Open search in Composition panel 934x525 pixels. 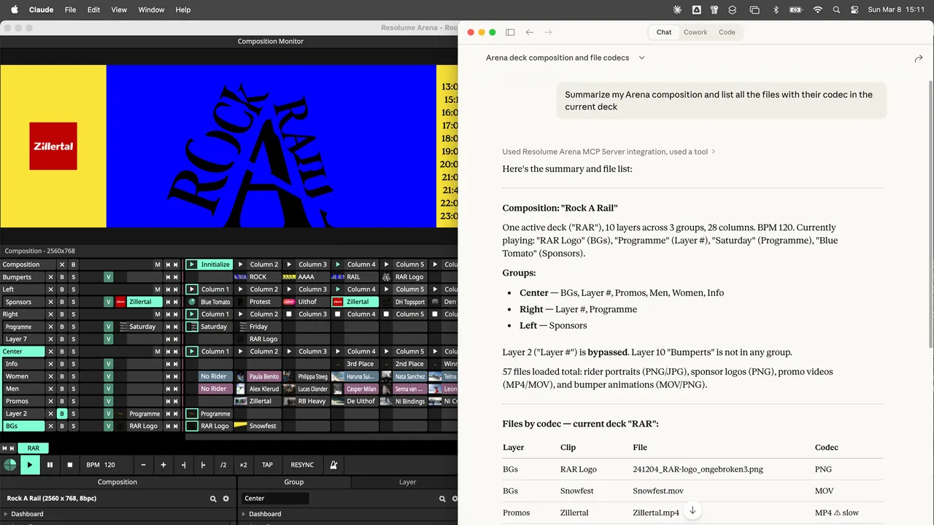point(213,499)
